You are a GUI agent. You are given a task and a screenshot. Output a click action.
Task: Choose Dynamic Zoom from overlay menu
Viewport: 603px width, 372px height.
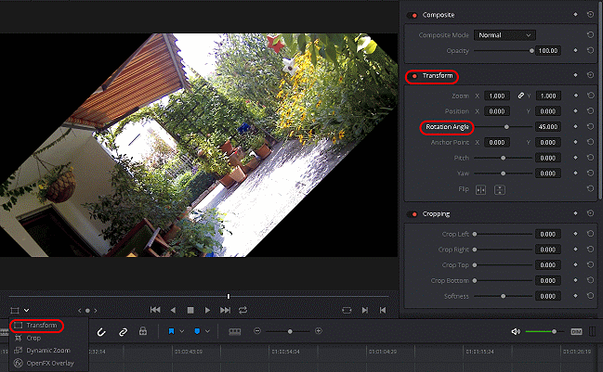[x=48, y=350]
